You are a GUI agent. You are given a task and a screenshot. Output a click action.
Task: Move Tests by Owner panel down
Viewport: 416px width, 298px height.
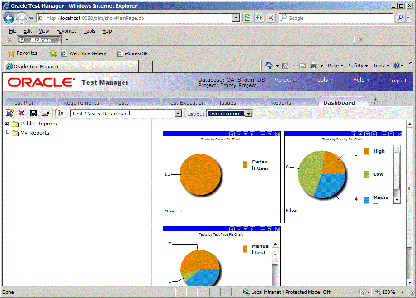click(x=246, y=134)
